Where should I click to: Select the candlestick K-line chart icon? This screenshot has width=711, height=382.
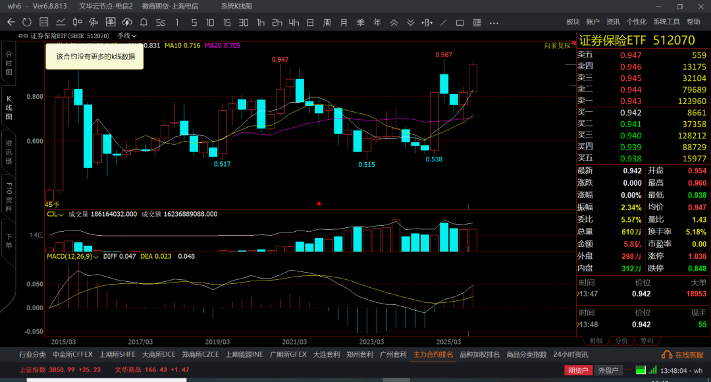point(78,22)
